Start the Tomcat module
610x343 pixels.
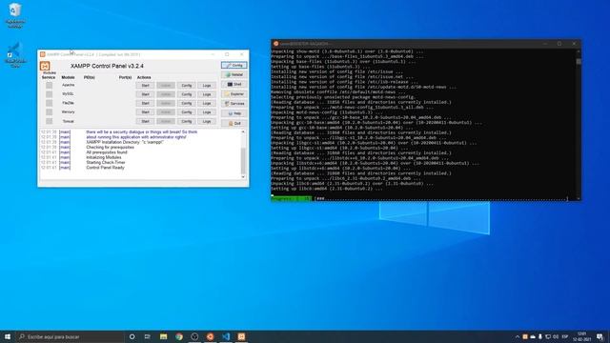[x=145, y=121]
